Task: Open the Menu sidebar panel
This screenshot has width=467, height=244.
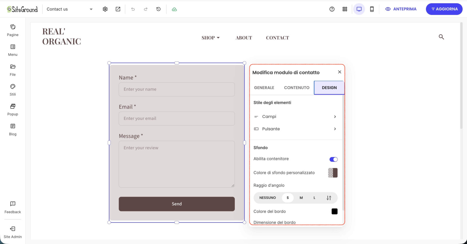Action: coord(13,50)
